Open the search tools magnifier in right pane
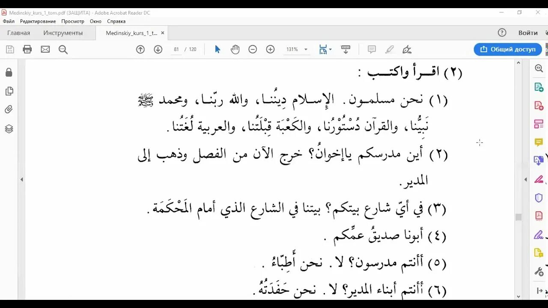This screenshot has width=548, height=308. click(539, 68)
